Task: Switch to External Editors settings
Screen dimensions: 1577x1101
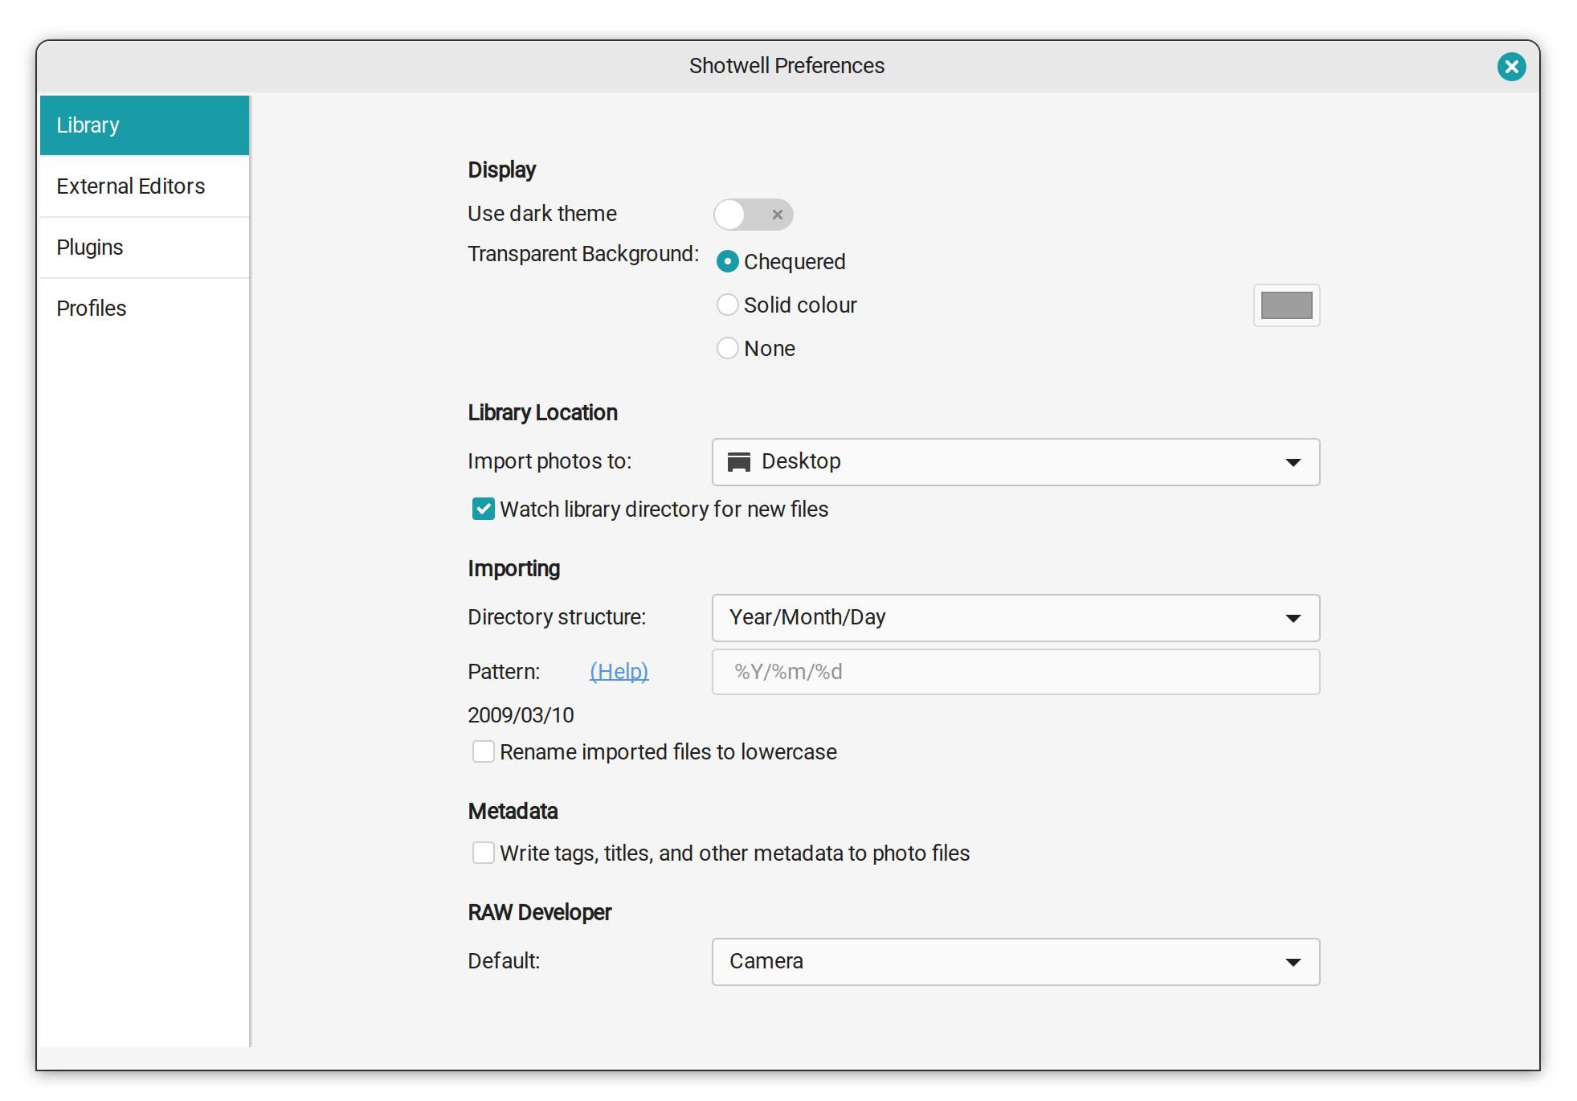Action: click(130, 186)
